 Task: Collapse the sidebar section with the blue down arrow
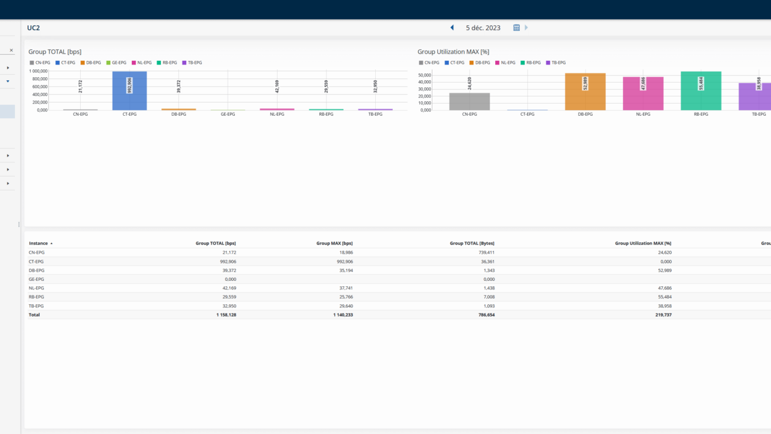tap(8, 81)
